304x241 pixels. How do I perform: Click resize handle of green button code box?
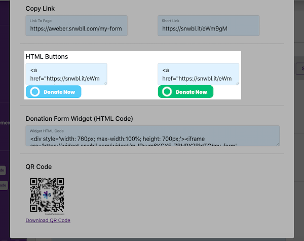[x=237, y=83]
